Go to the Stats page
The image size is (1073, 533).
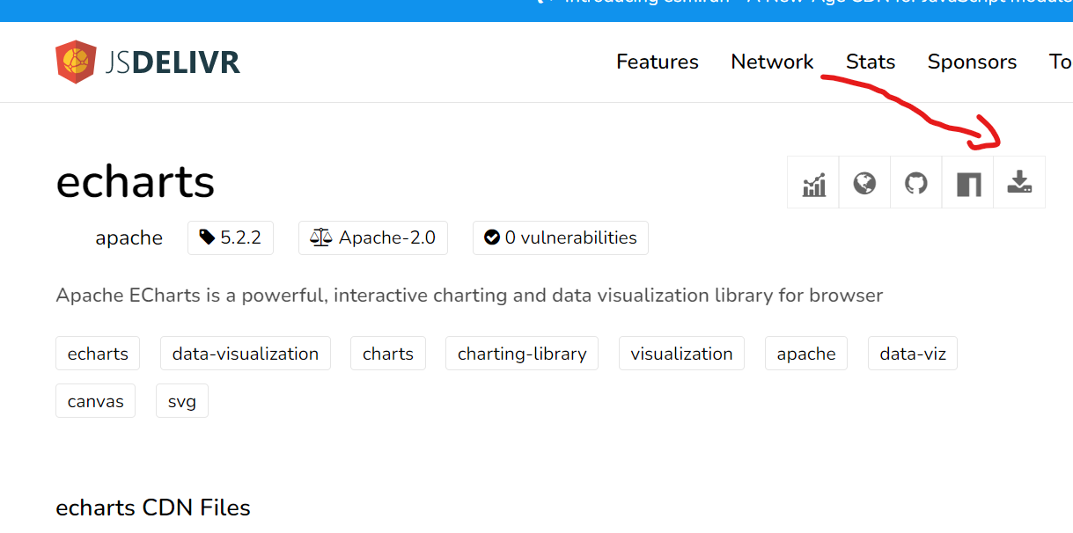[x=871, y=62]
